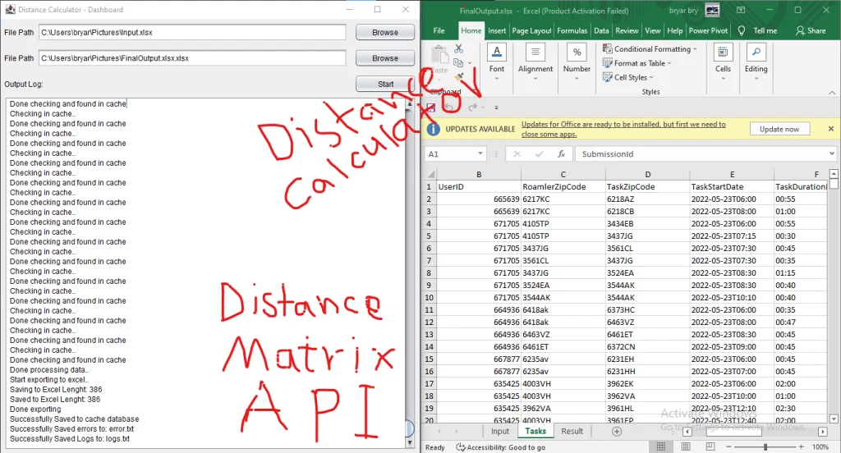Open the Name Box dropdown arrow
This screenshot has height=453, width=841.
[x=480, y=153]
